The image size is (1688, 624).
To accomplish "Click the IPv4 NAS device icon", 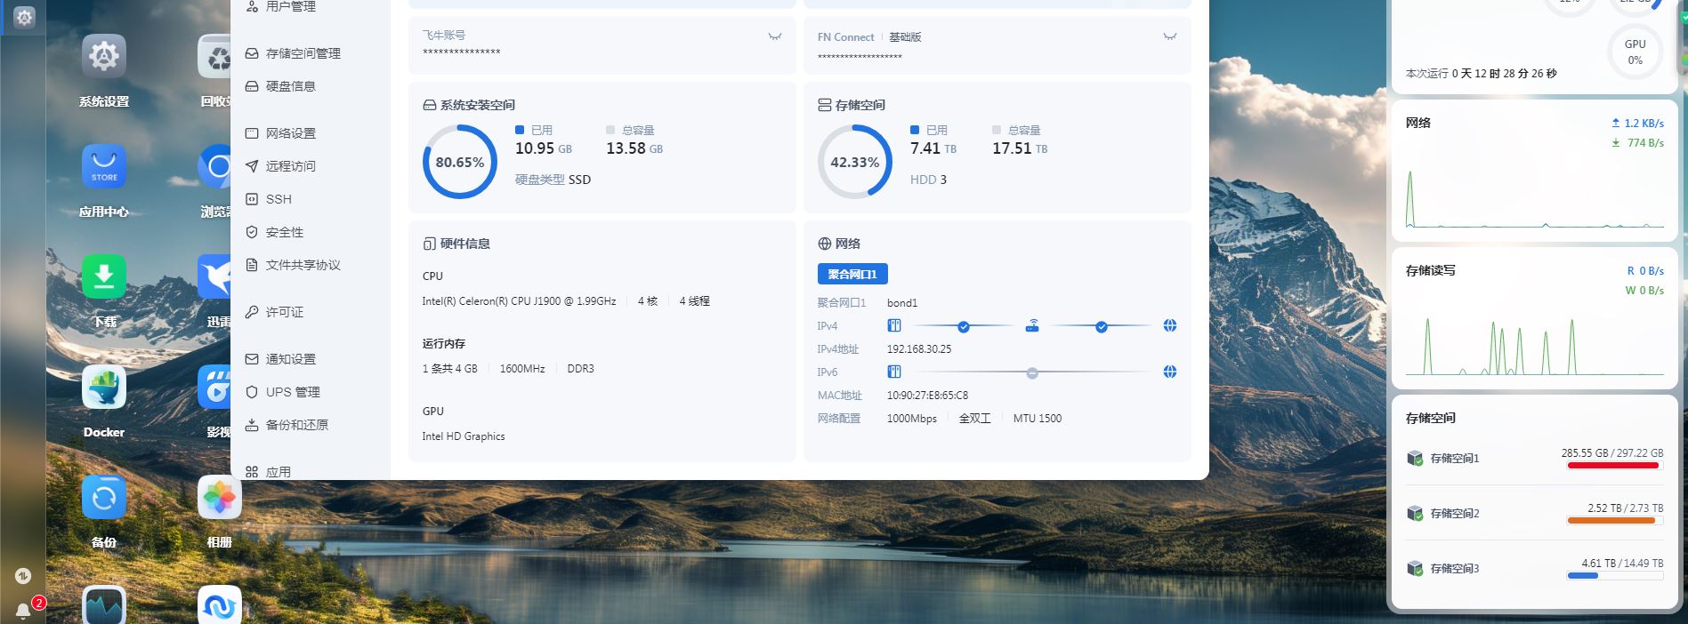I will 894,325.
